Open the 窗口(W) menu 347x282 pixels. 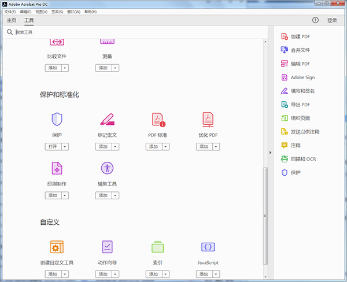tap(73, 12)
